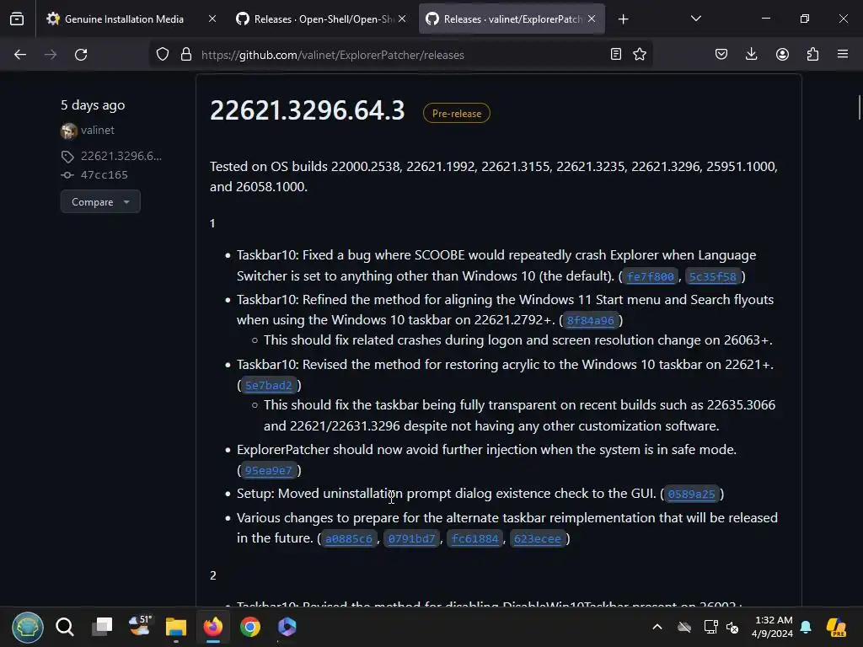Screen dimensions: 863x647
Task: Show hidden system tray icons chevron
Action: 657,627
